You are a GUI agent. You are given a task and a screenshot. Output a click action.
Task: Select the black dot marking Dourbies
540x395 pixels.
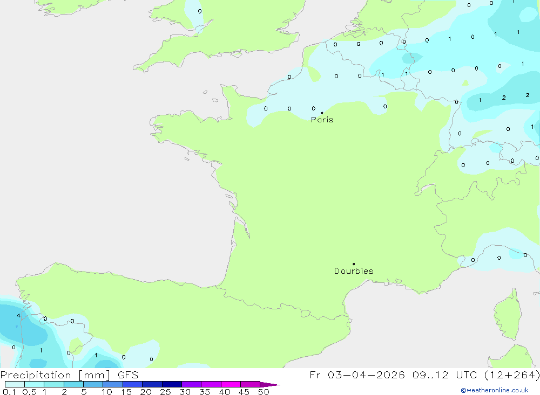coord(354,264)
